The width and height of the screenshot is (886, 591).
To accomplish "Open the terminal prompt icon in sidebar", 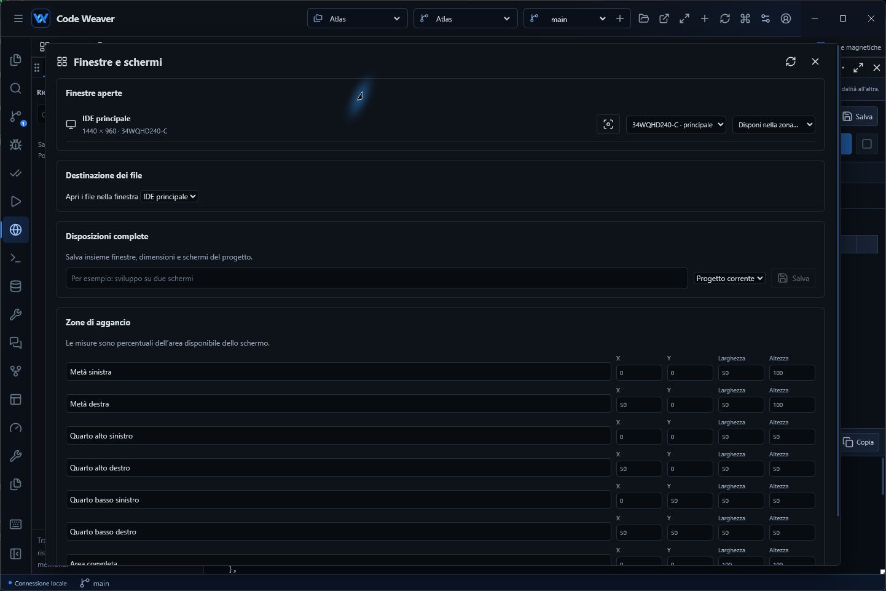I will coord(16,258).
